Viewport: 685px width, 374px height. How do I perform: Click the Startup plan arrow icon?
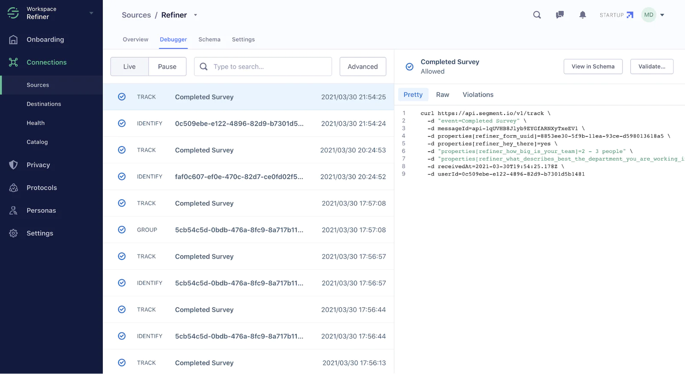coord(630,15)
